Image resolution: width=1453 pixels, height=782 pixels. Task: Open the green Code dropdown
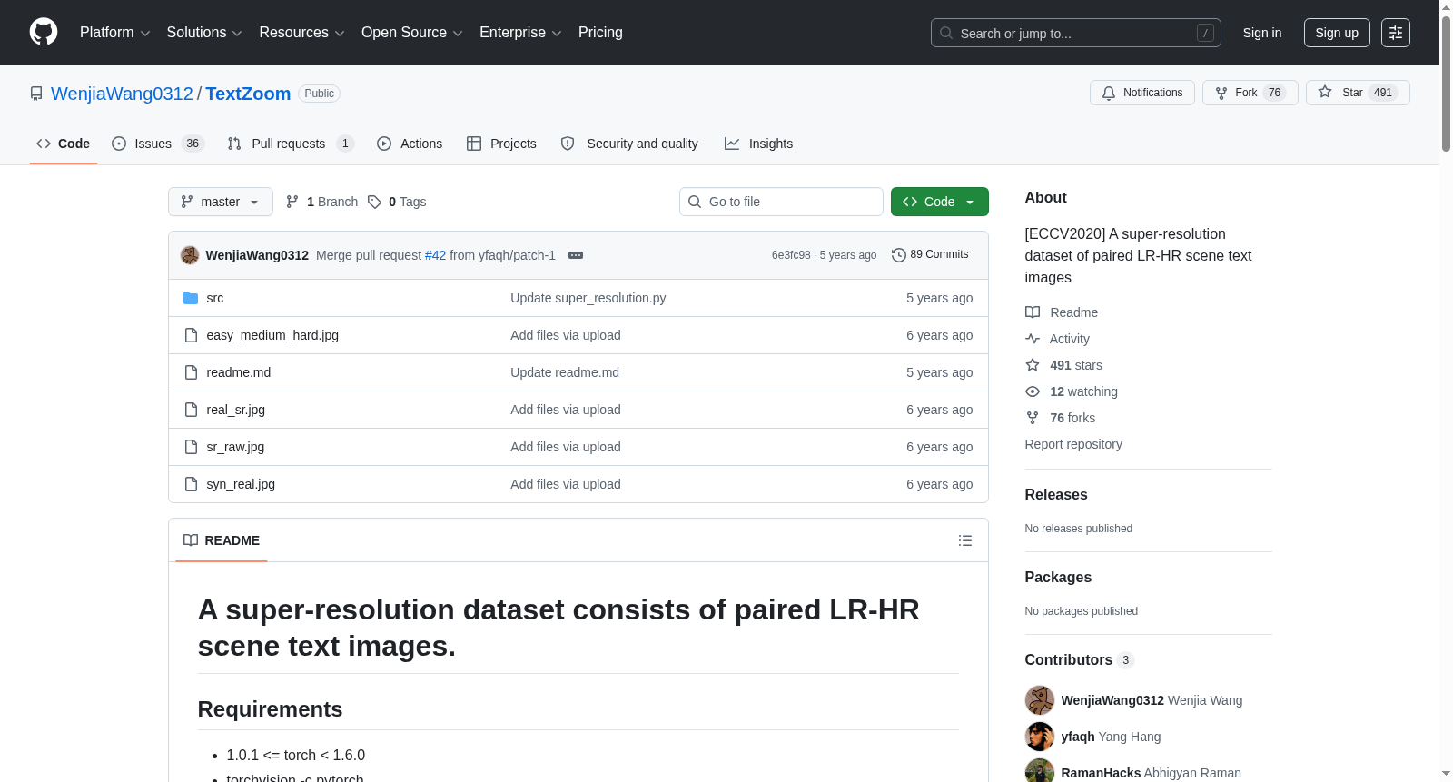click(x=940, y=202)
